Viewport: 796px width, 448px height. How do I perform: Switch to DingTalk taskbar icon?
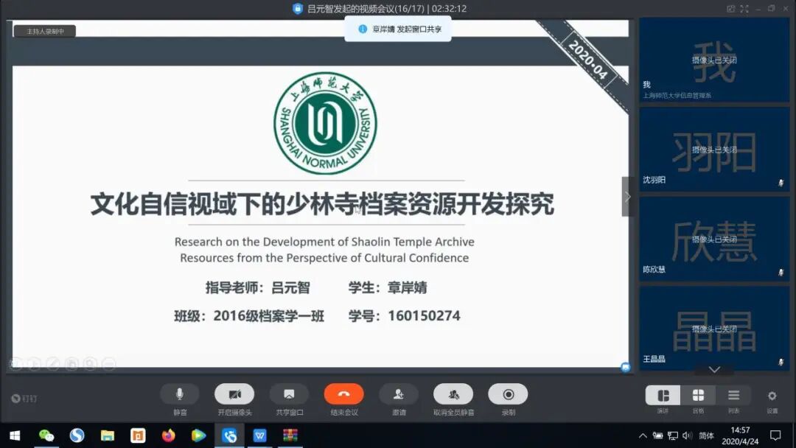229,435
